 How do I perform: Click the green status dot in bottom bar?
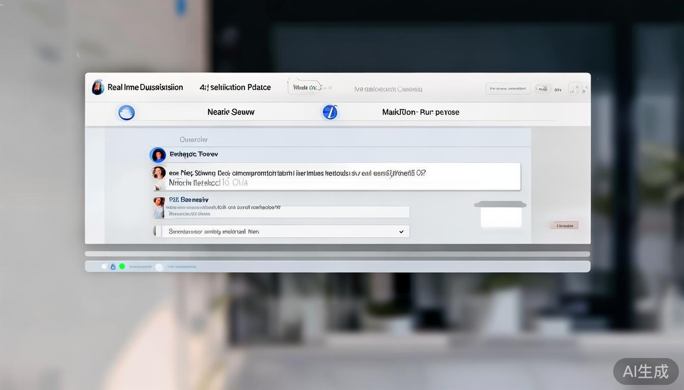pos(122,266)
